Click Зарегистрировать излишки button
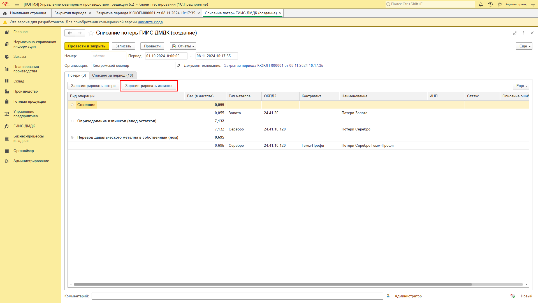The image size is (538, 303). [x=149, y=86]
